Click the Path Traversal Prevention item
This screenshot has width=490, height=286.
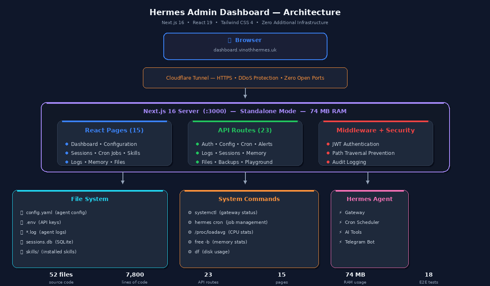tap(363, 153)
